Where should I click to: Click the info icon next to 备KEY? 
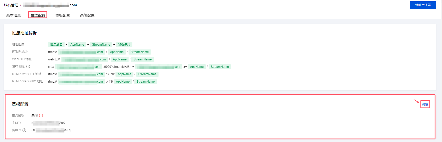24,130
